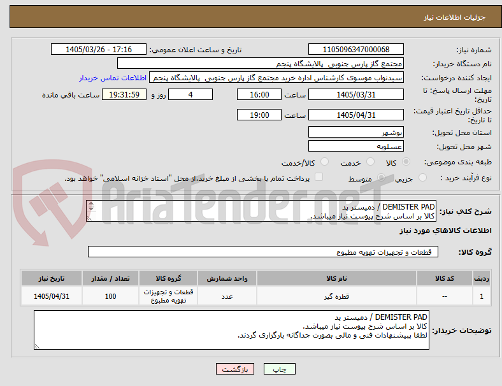
Task: Click the remaining time field 19:31:59
Action: coord(124,94)
